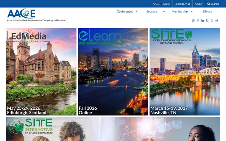Open the LinkedIn icon
The image size is (226, 141).
(x=202, y=20)
